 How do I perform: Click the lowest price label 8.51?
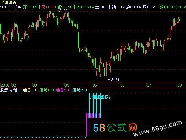[x=115, y=80]
